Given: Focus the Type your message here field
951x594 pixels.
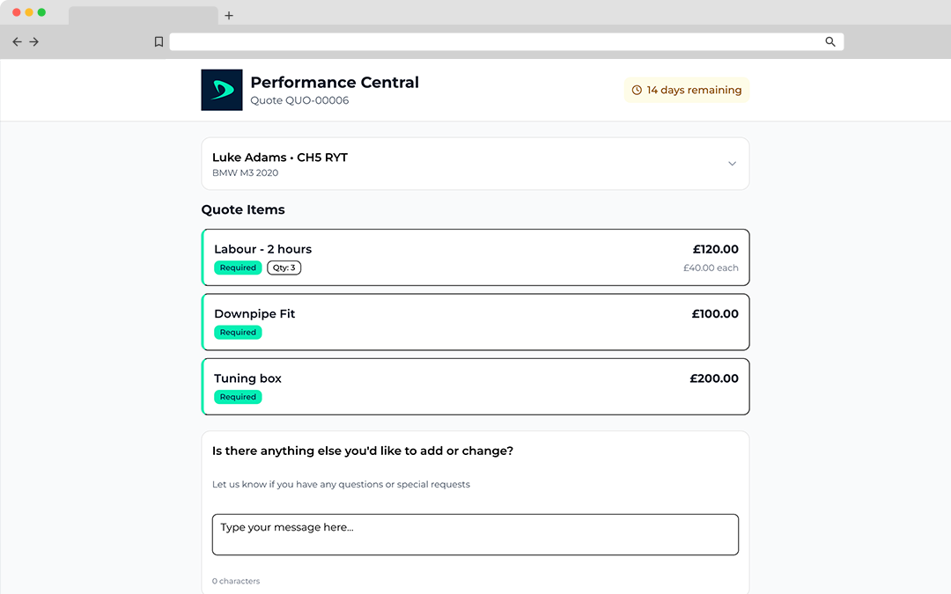Looking at the screenshot, I should 475,534.
